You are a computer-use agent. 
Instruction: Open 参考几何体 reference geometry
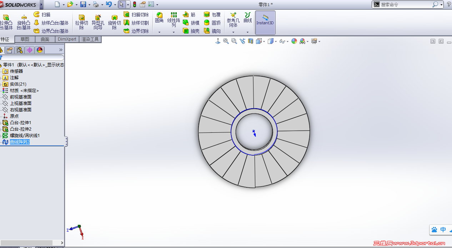[233, 20]
